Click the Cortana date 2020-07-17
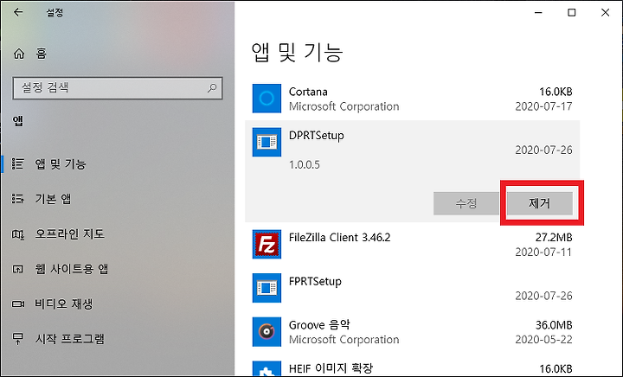This screenshot has width=623, height=377. (x=543, y=106)
